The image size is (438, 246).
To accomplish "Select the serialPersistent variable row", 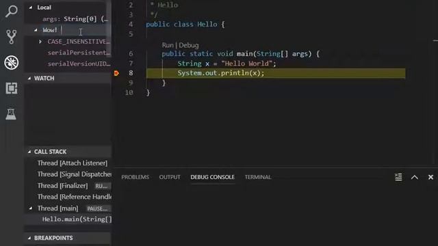I will (x=68, y=53).
